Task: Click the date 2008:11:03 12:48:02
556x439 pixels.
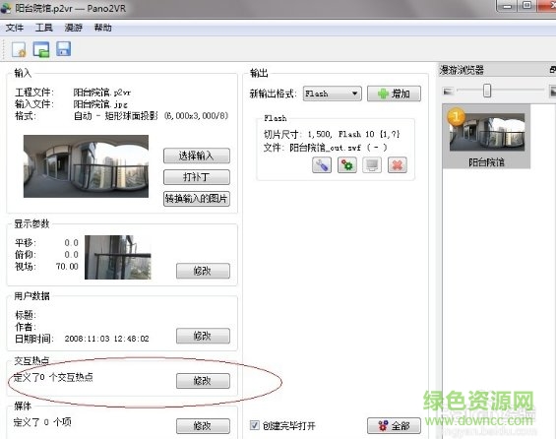Action: 106,339
